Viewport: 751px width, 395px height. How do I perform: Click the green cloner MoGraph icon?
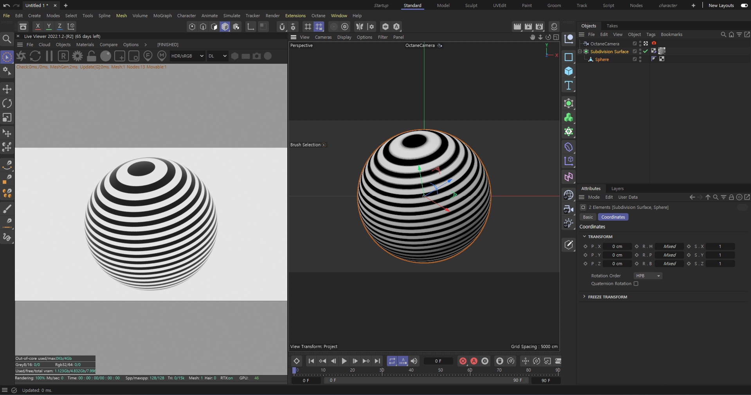[569, 117]
